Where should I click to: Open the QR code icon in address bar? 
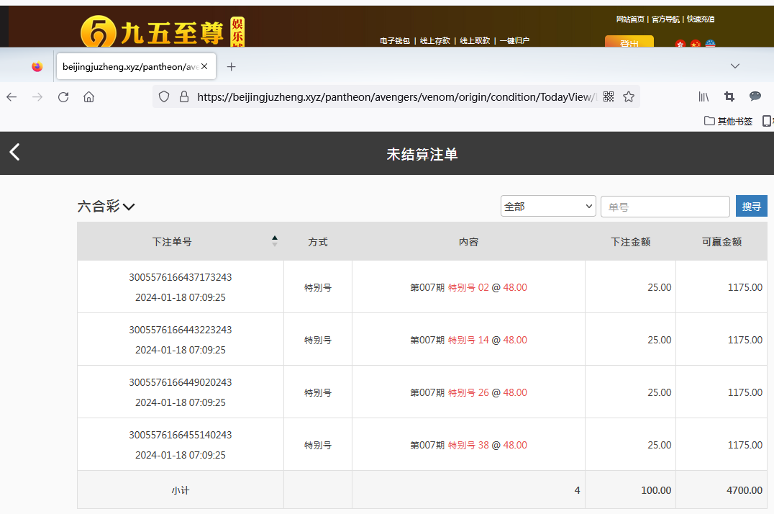(x=609, y=97)
